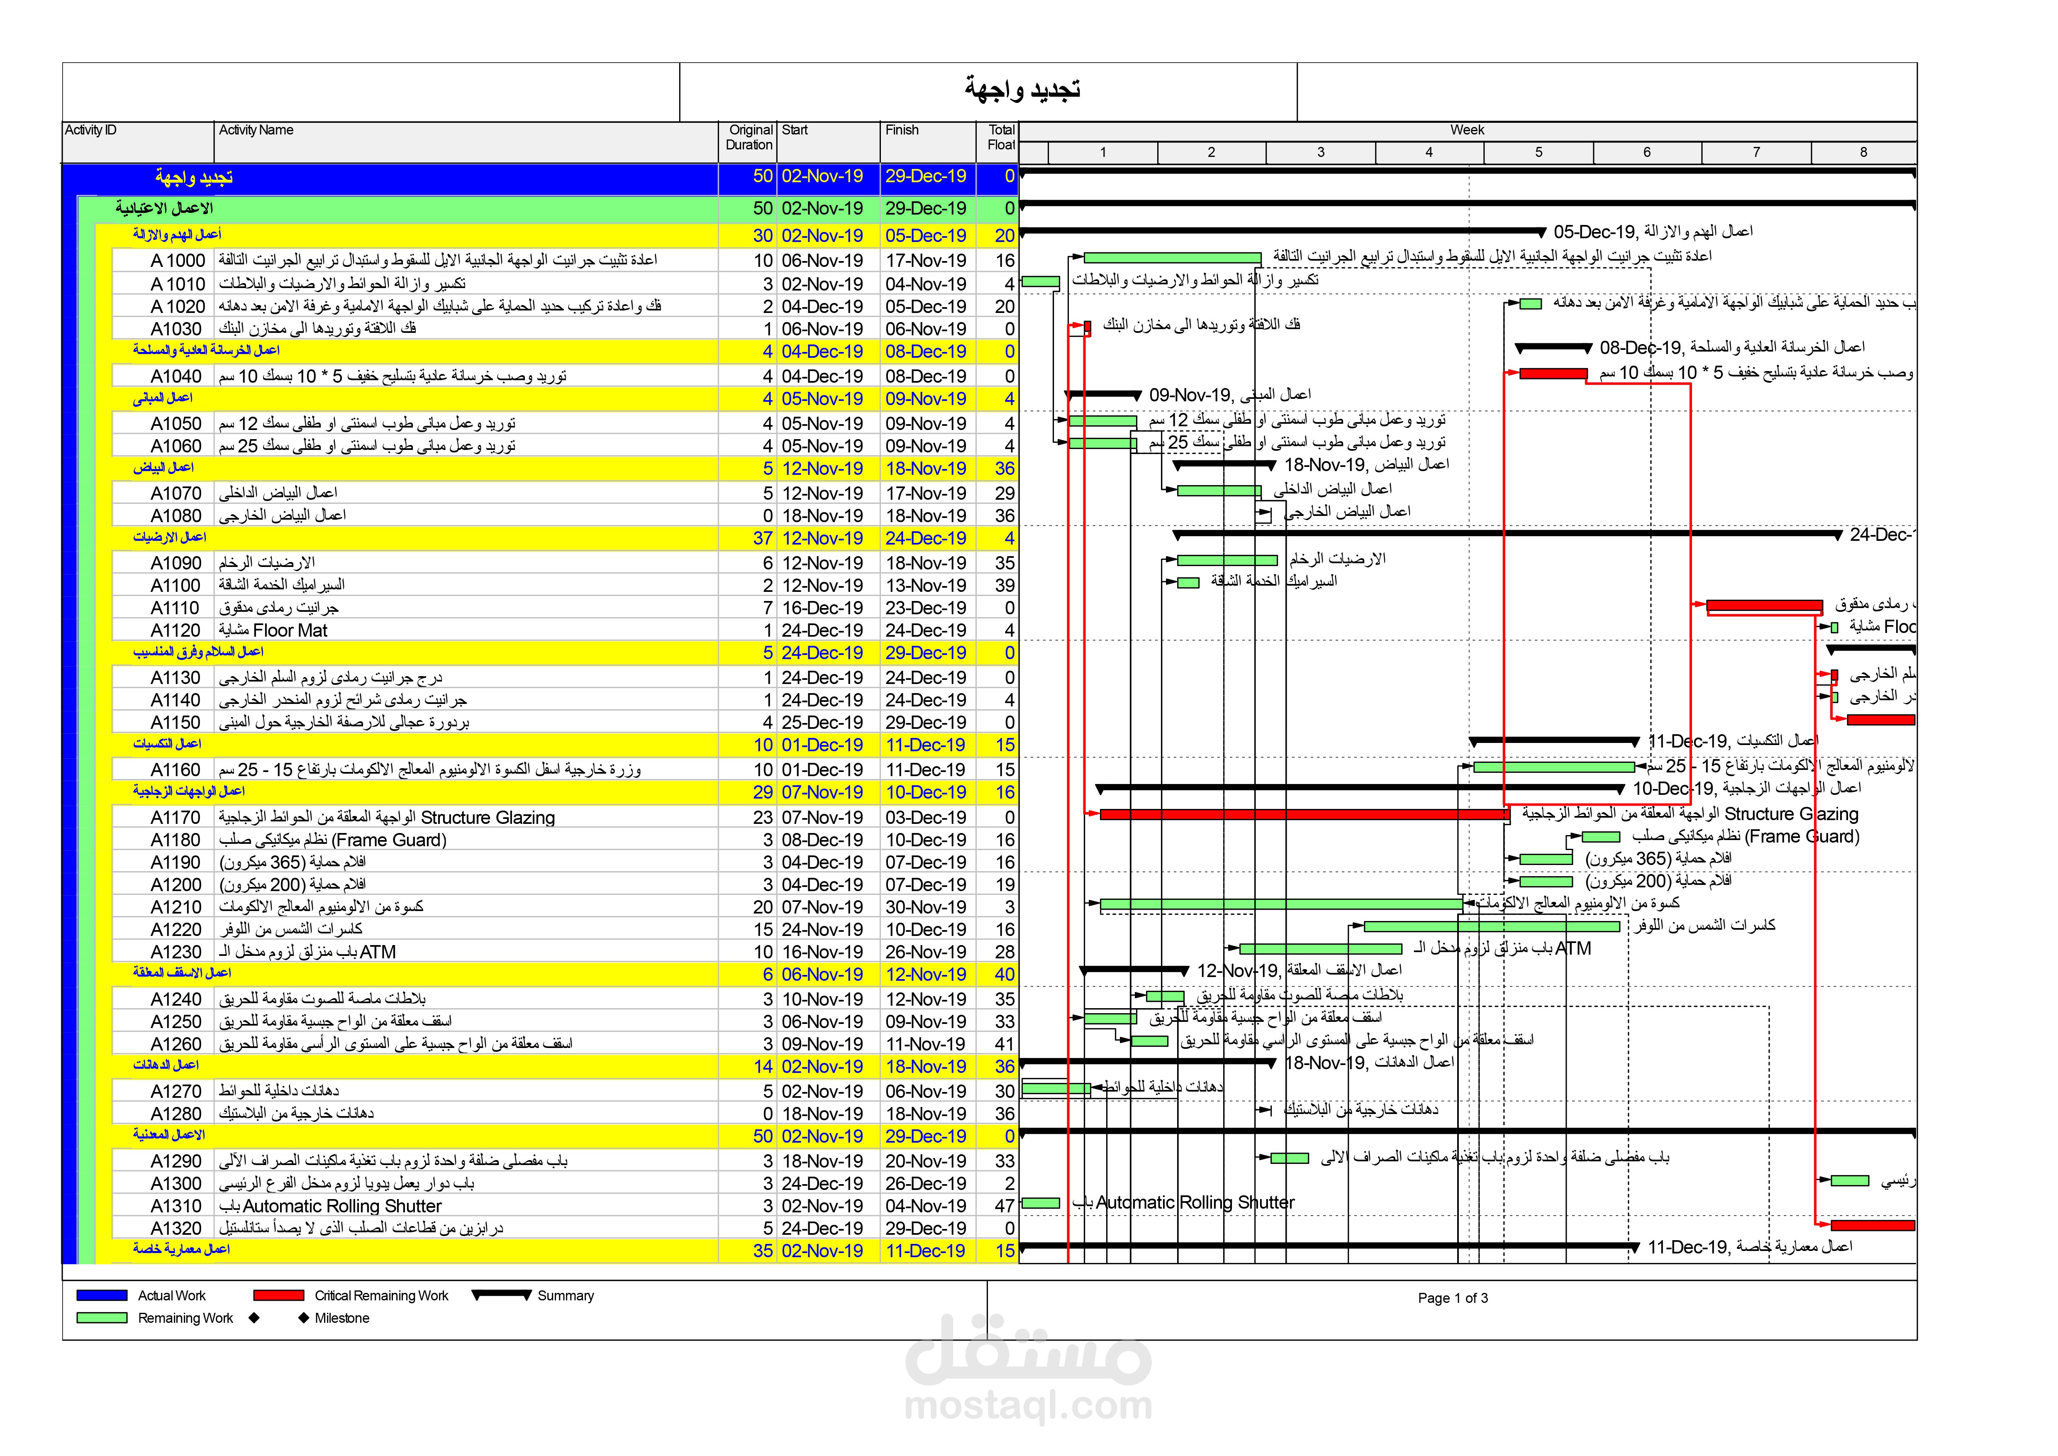The width and height of the screenshot is (2058, 1456).
Task: Click the green Remaining Work legend swatch
Action: coord(101,1317)
